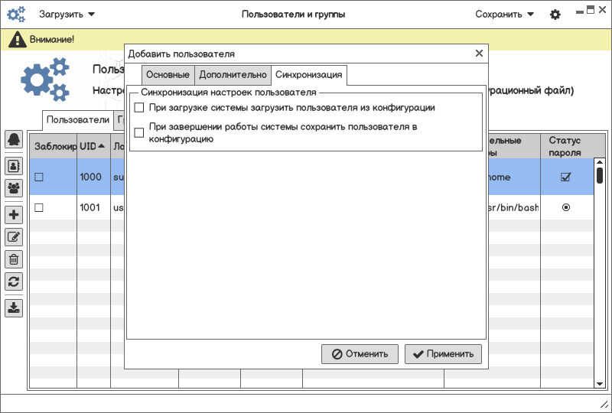The width and height of the screenshot is (612, 413).
Task: Click the Применить button
Action: pyautogui.click(x=443, y=354)
